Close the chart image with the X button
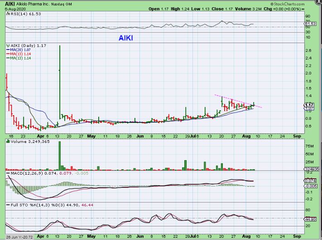This screenshot has height=240, width=322. coord(319,2)
